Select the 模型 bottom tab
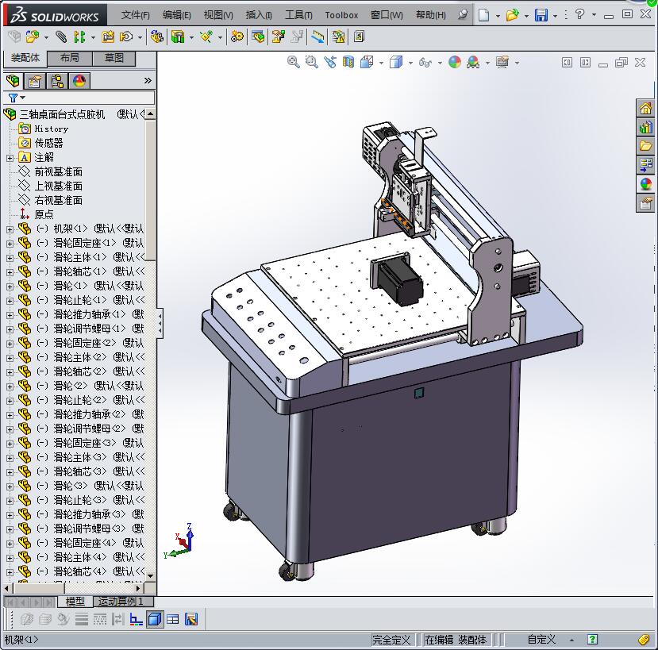The width and height of the screenshot is (658, 650). (x=75, y=602)
